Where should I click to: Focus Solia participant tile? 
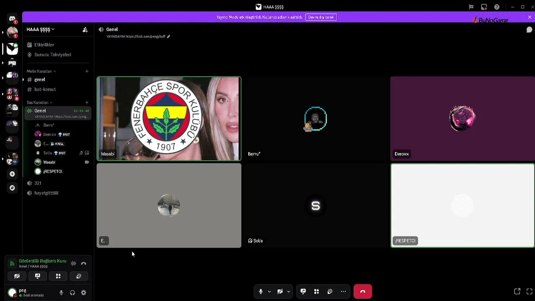point(316,206)
